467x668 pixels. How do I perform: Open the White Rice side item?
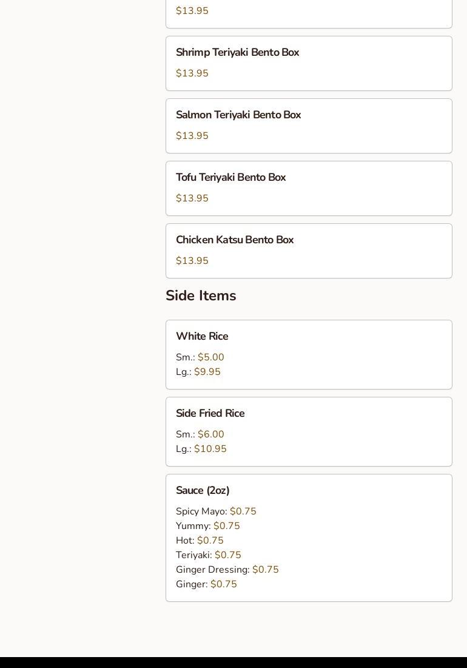[x=309, y=354]
